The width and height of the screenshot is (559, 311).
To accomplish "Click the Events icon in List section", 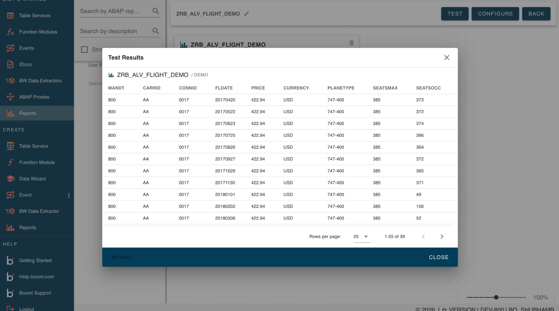I will tap(10, 48).
